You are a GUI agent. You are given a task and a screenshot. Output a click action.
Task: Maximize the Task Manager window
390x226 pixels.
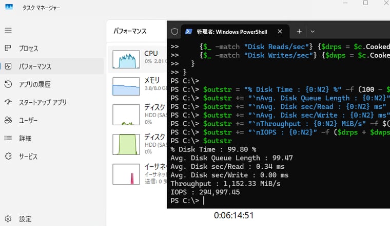[x=365, y=3]
